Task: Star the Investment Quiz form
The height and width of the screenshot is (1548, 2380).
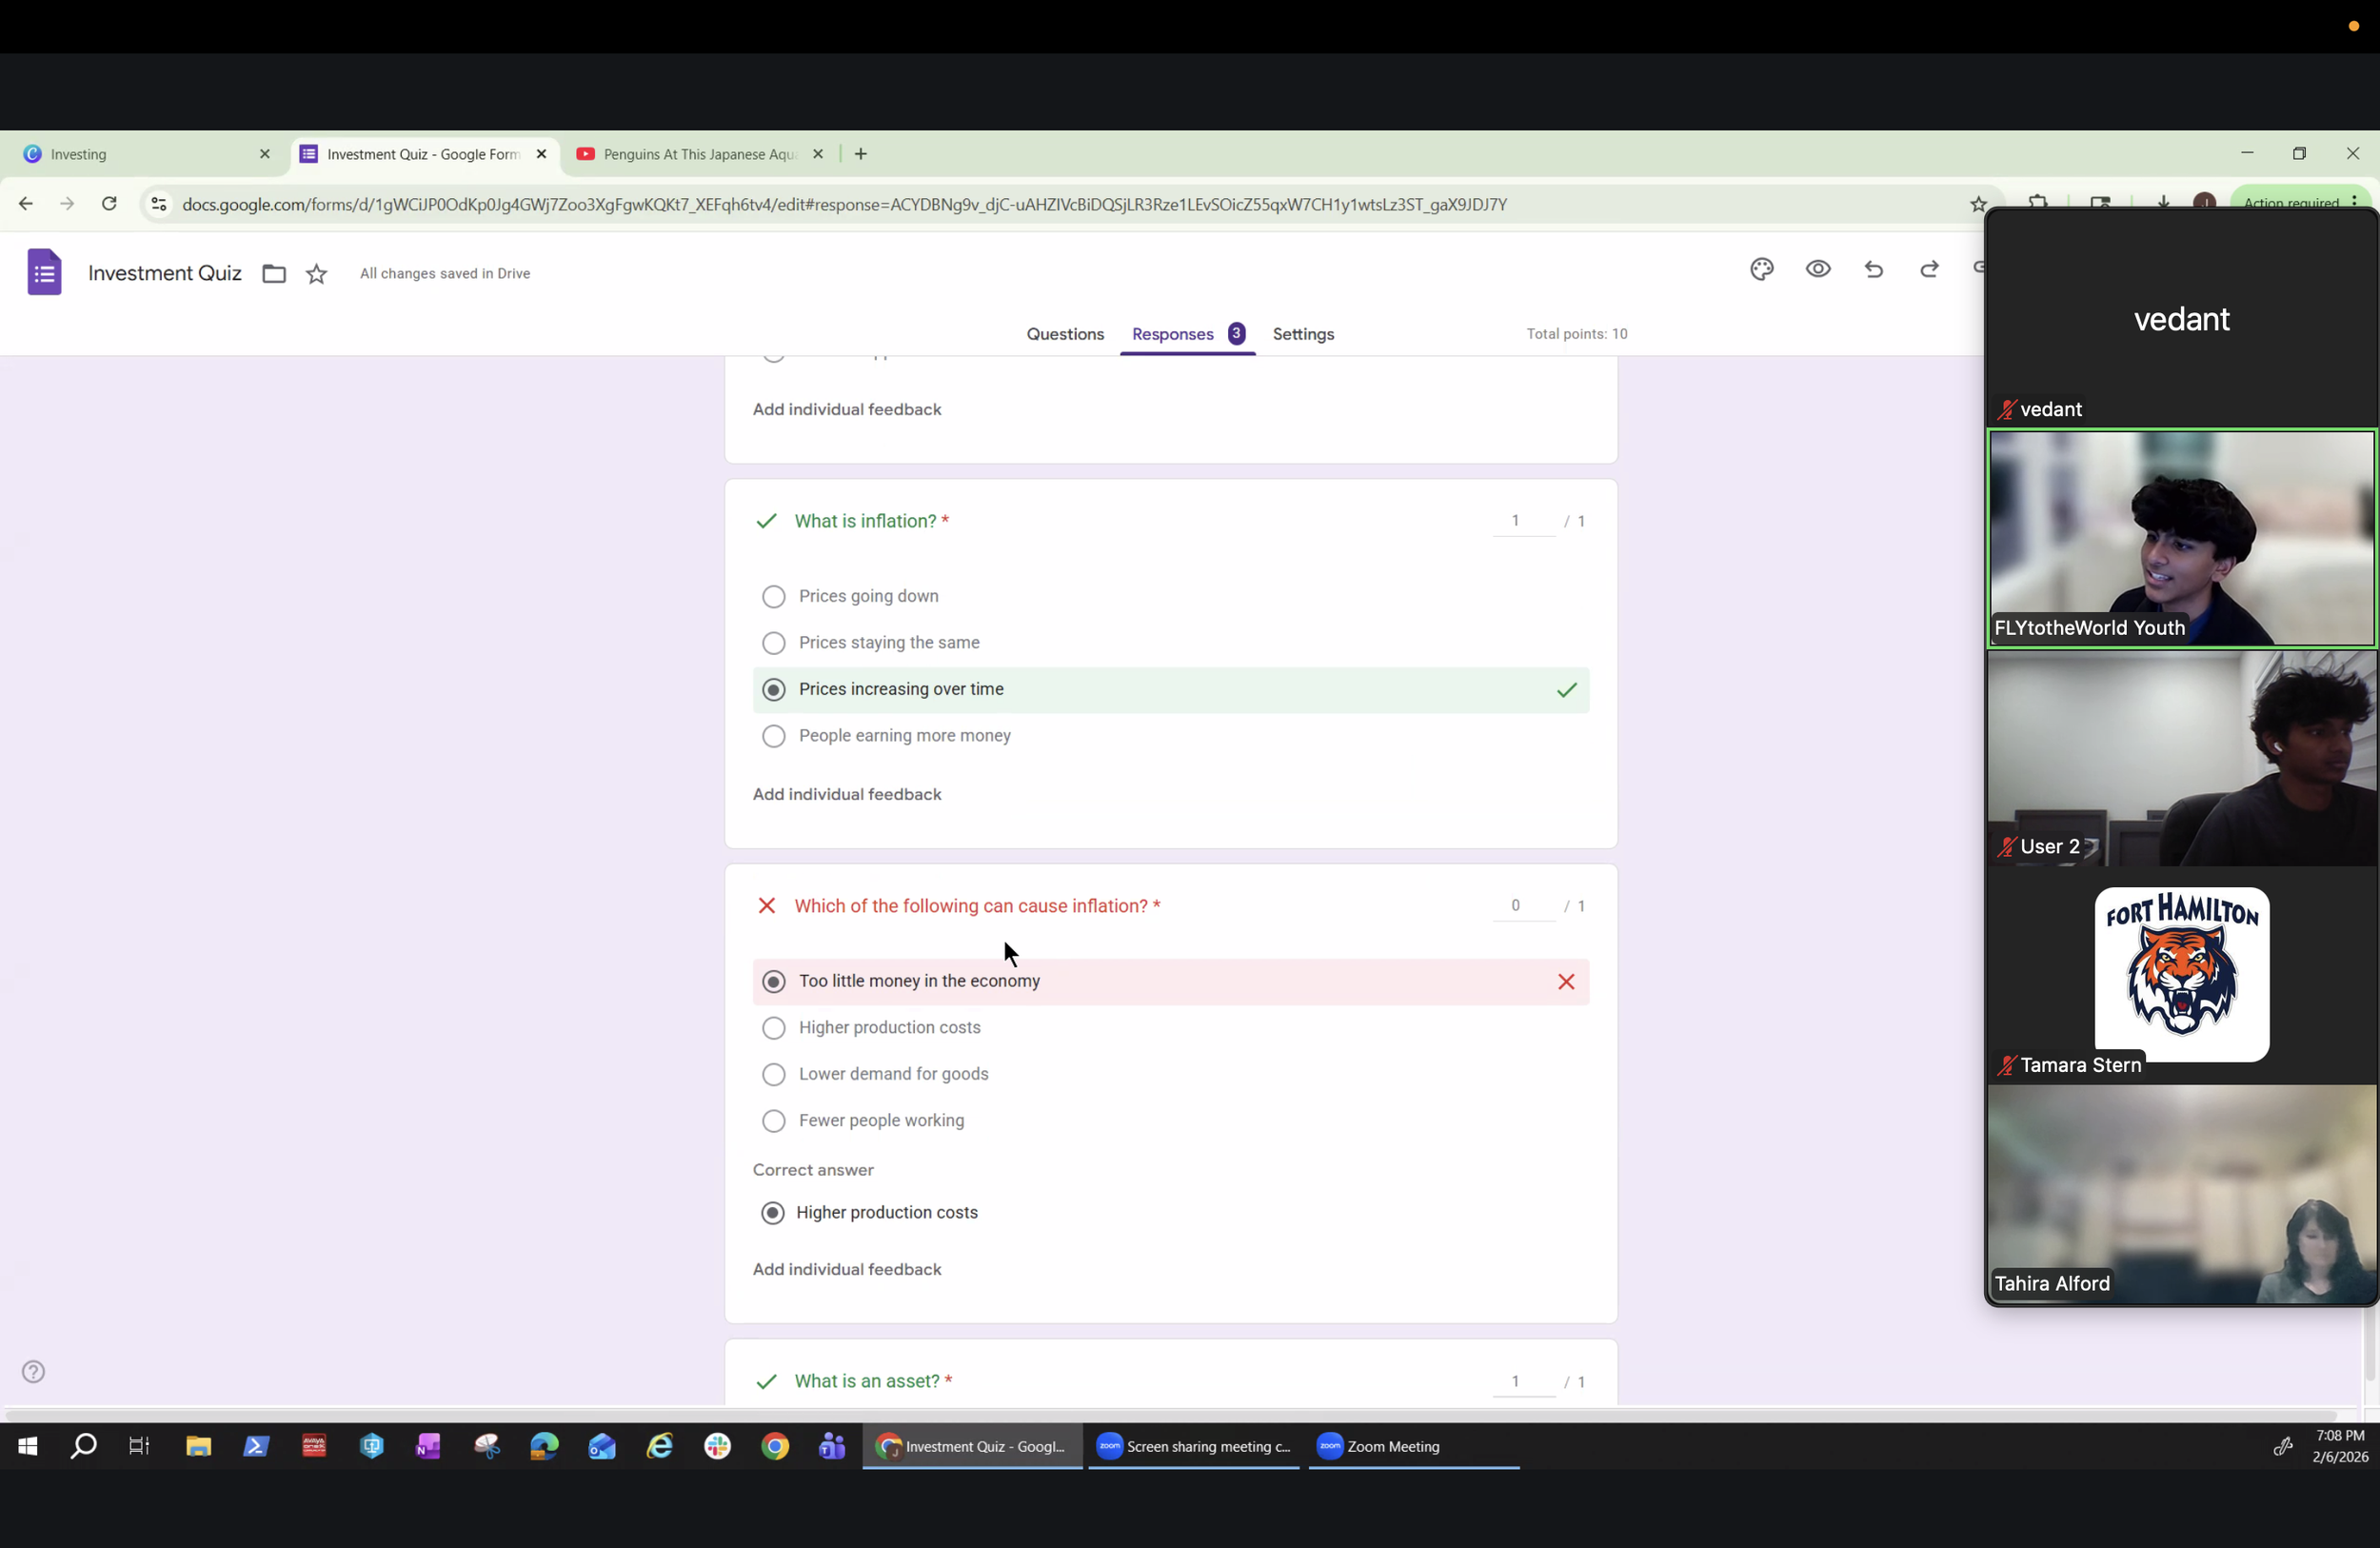Action: (316, 274)
